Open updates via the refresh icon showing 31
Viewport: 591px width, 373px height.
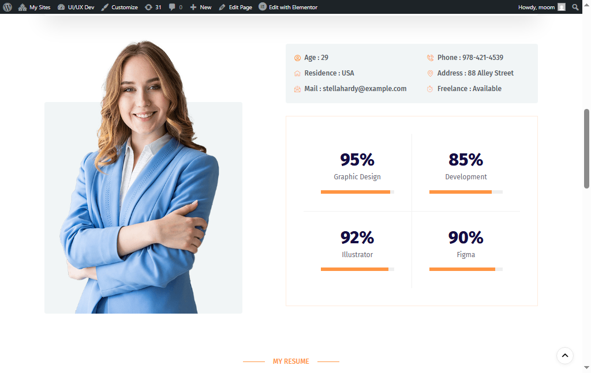pos(153,7)
